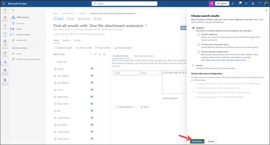Open the Add conditions dropdown
The height and width of the screenshot is (145, 270).
pyautogui.click(x=125, y=107)
